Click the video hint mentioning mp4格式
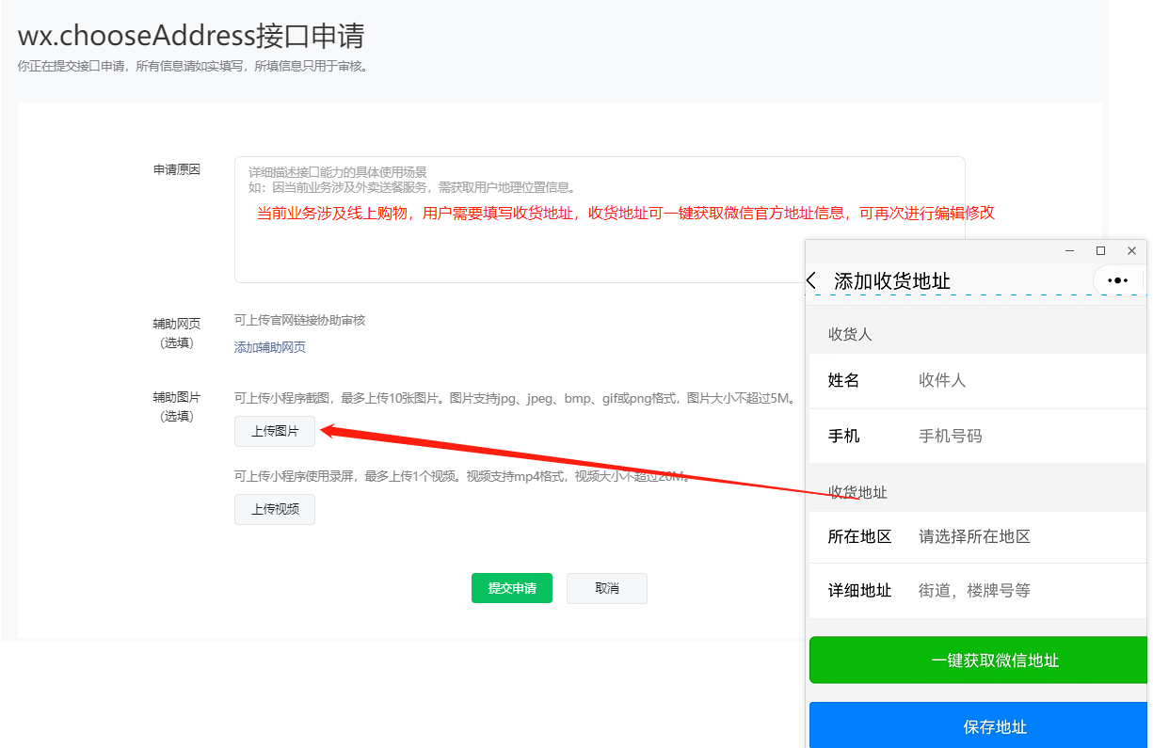 pos(462,476)
